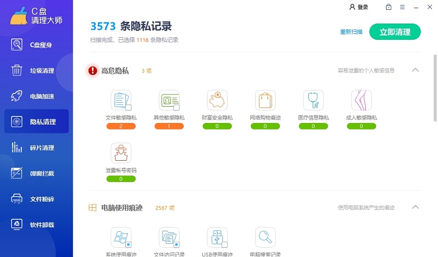Open the hamburger menu in title bar
The height and width of the screenshot is (257, 438).
[x=402, y=7]
